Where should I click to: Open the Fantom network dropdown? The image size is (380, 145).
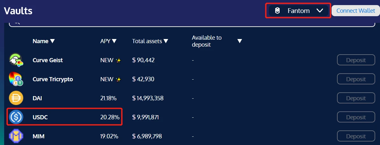coord(298,10)
